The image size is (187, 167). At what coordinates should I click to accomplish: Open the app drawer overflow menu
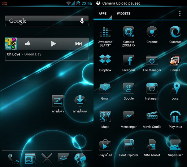coord(180,13)
